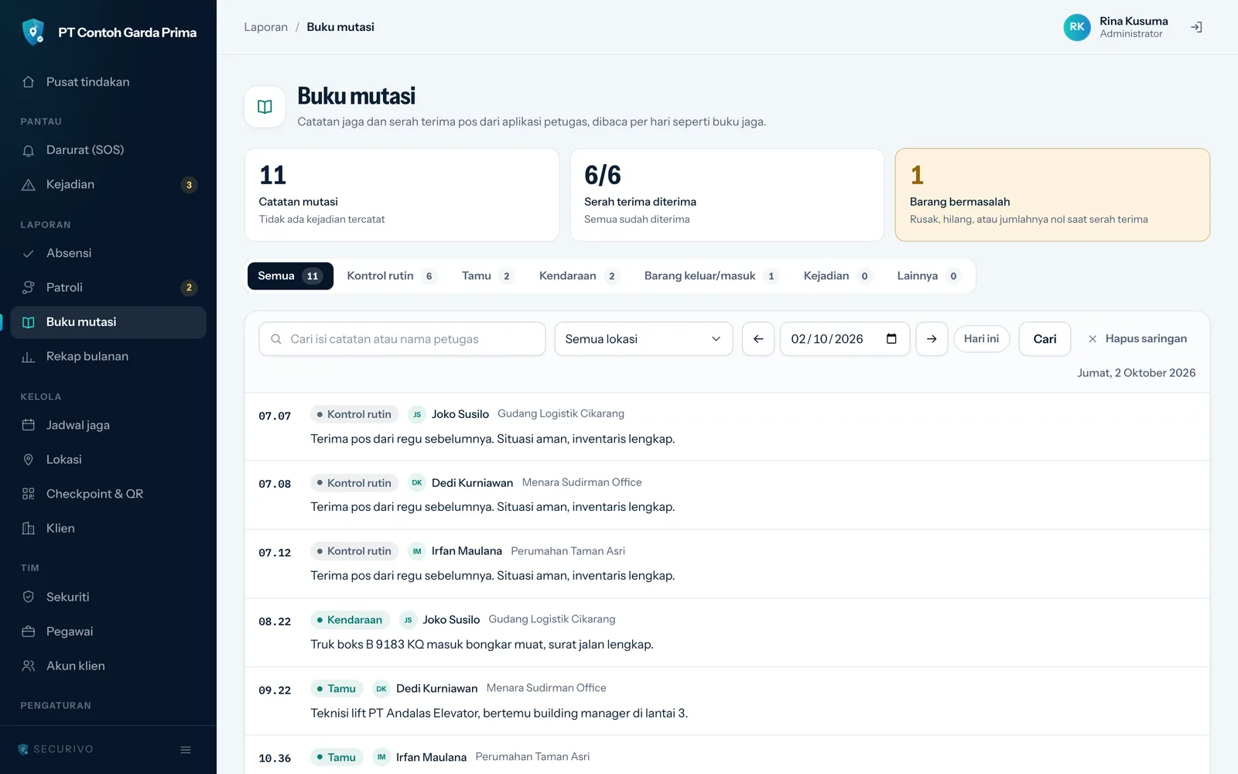Go to next day with right arrow
1238x774 pixels.
click(932, 339)
